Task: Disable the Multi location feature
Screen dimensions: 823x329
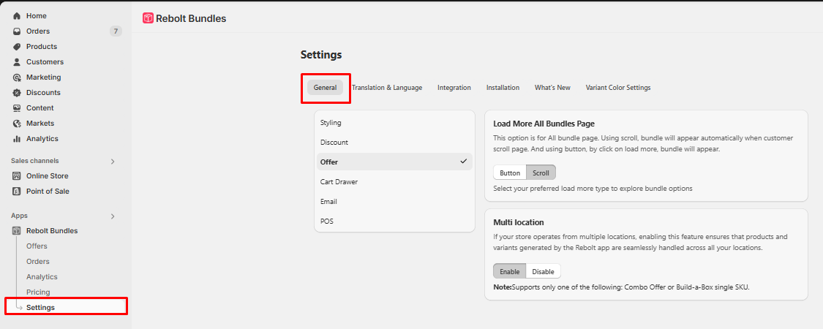Action: (544, 271)
